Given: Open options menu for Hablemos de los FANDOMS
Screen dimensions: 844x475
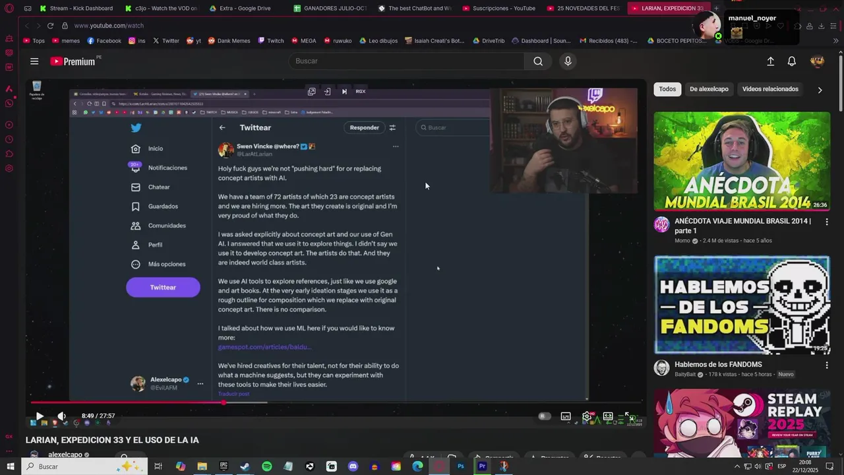Looking at the screenshot, I should pos(827,365).
